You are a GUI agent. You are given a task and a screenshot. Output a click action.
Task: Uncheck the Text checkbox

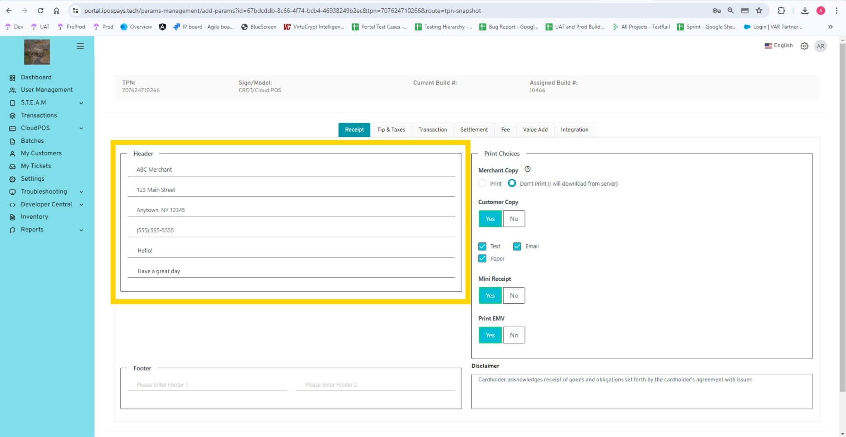(482, 246)
